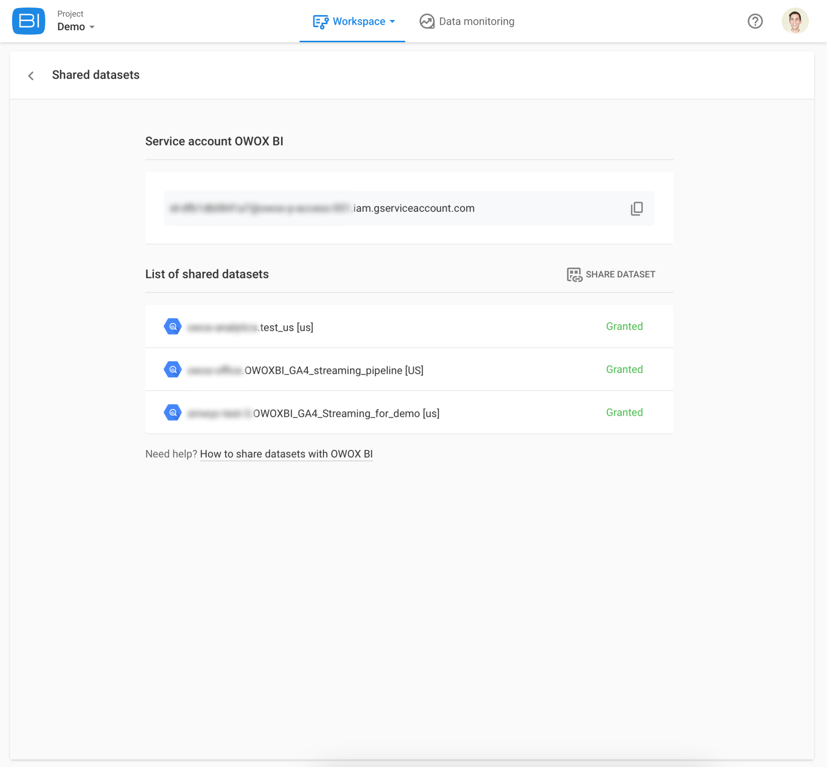Copy the service account email
The width and height of the screenshot is (827, 767).
tap(636, 208)
